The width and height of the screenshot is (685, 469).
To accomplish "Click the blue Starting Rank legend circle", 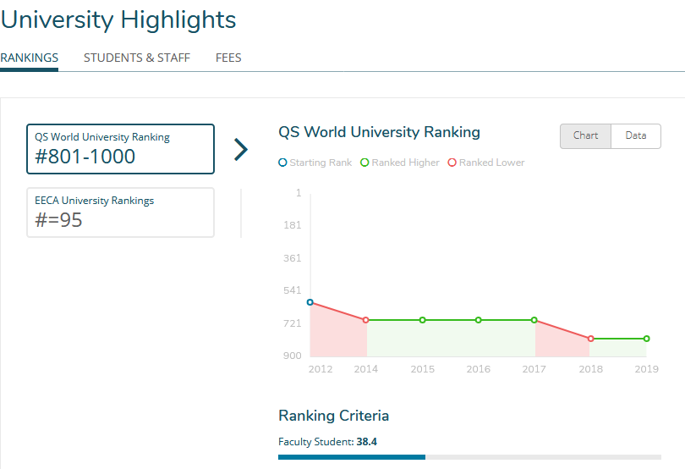I will (x=282, y=163).
